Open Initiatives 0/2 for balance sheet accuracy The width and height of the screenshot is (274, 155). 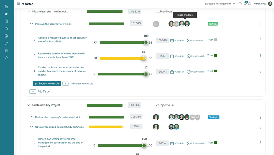point(196,40)
